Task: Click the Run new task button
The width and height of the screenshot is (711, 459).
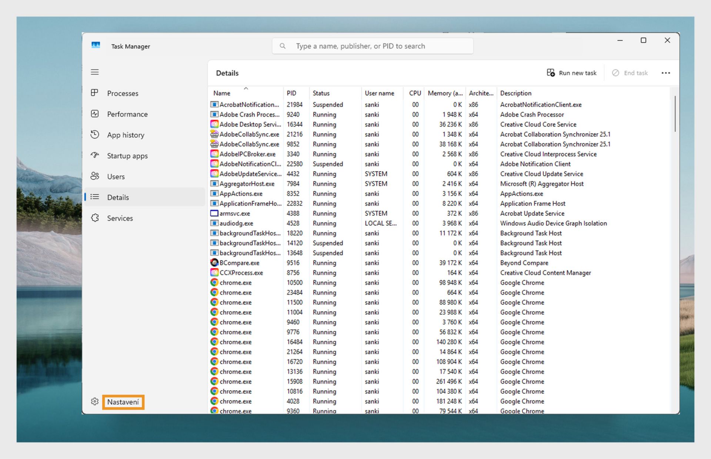Action: pyautogui.click(x=571, y=73)
